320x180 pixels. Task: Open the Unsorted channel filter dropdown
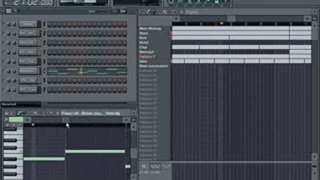pos(20,104)
